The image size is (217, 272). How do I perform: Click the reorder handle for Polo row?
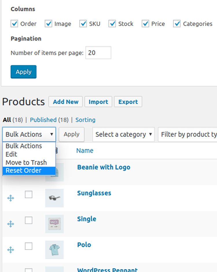click(x=11, y=250)
